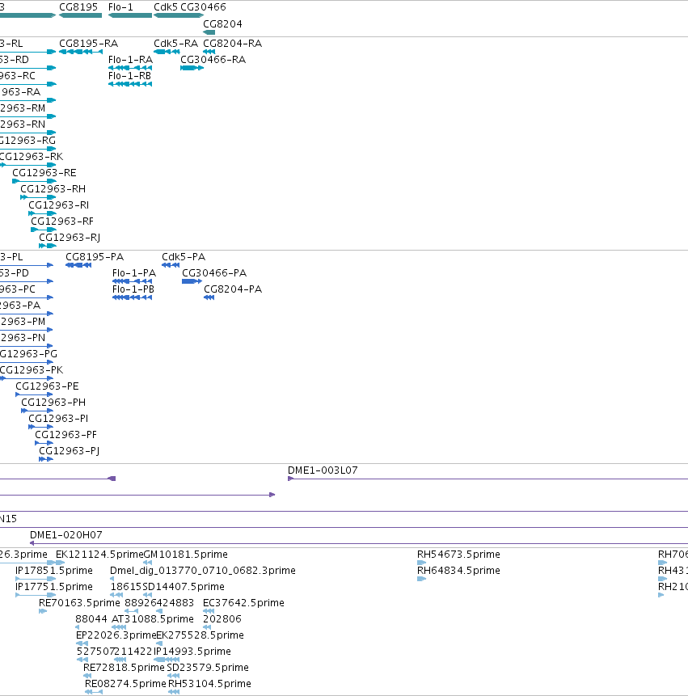Click transcript Flo-1-RA
688x696 pixels.
[x=130, y=68]
